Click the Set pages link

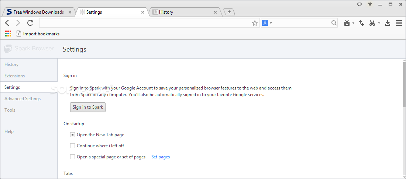pos(161,157)
